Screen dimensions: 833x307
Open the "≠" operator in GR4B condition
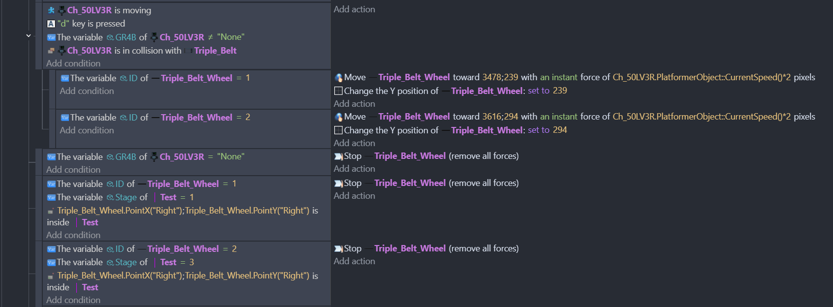pos(210,37)
